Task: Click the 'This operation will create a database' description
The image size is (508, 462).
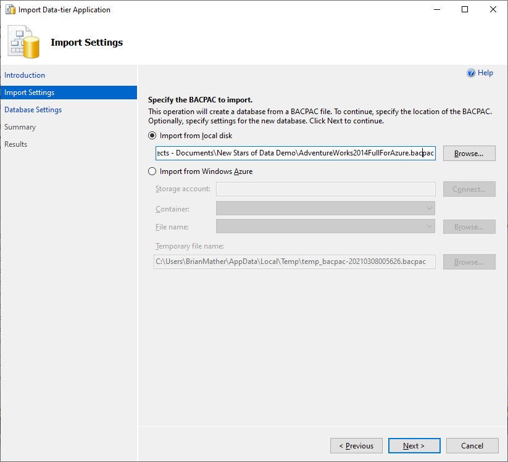Action: (x=320, y=116)
